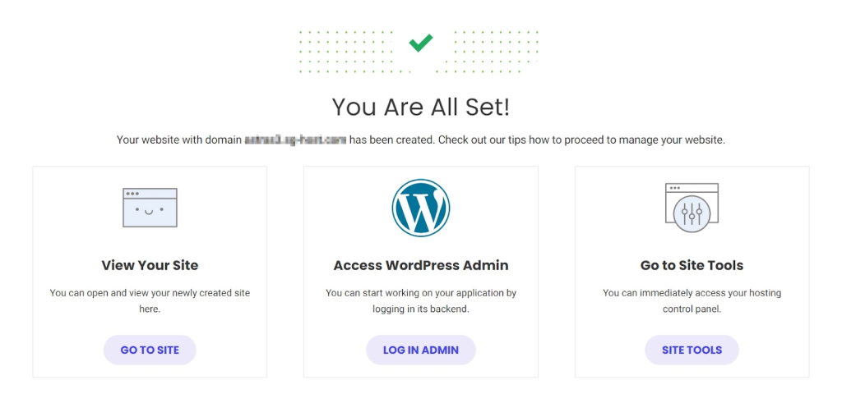Open the SITE TOOLS button

pos(692,350)
